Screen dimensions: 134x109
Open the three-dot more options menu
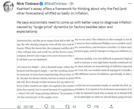click(x=130, y=4)
